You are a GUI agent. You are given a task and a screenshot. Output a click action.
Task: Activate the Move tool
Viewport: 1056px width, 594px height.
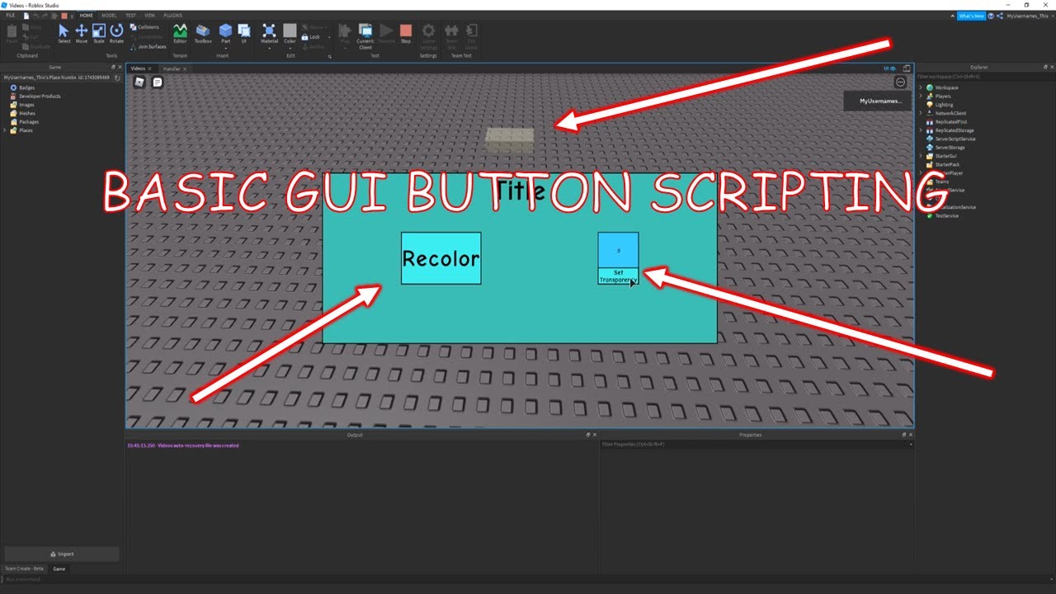point(82,33)
